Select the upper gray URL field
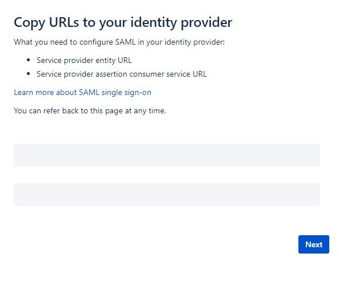The image size is (339, 289). click(x=167, y=155)
